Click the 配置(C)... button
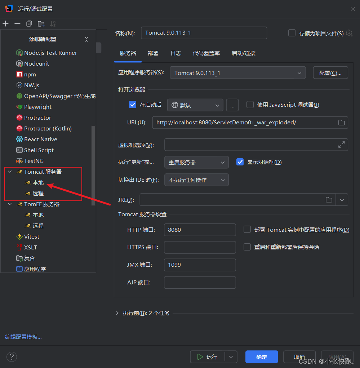 pos(330,73)
